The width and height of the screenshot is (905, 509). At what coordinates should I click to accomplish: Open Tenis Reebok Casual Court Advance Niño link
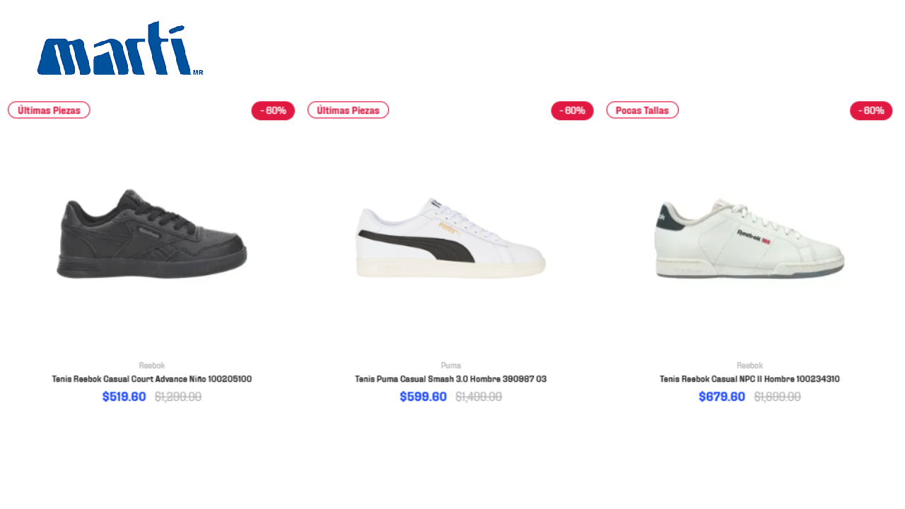151,380
